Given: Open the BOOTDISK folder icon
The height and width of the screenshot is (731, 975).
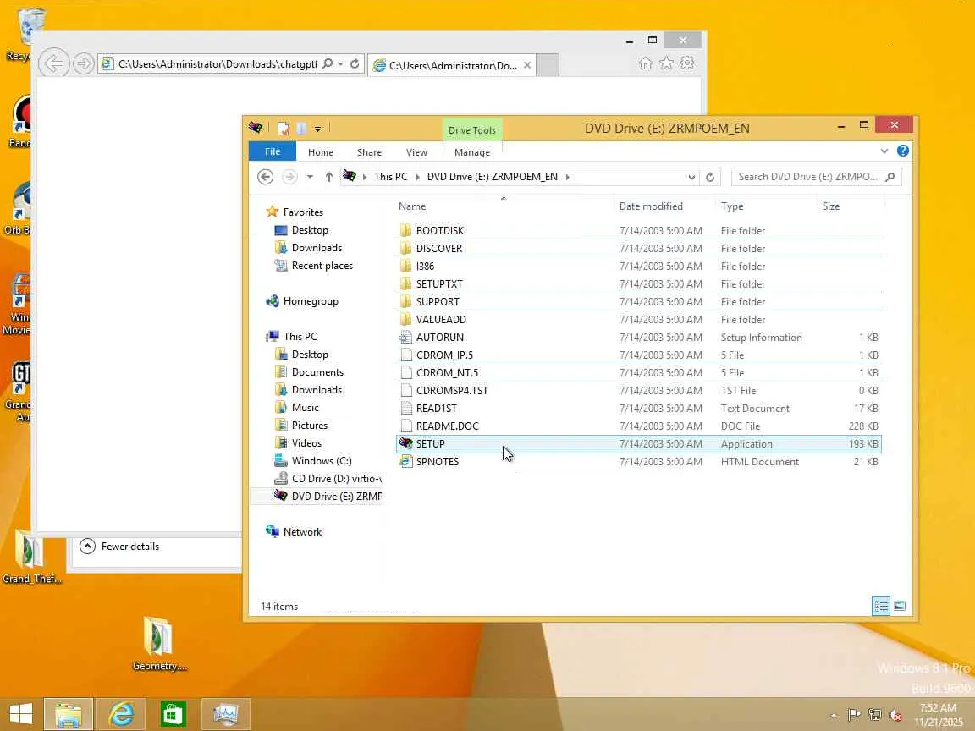Looking at the screenshot, I should (405, 231).
